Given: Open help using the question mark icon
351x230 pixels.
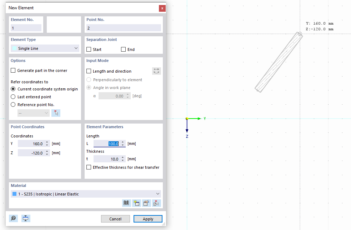Looking at the screenshot, I should (x=13, y=218).
